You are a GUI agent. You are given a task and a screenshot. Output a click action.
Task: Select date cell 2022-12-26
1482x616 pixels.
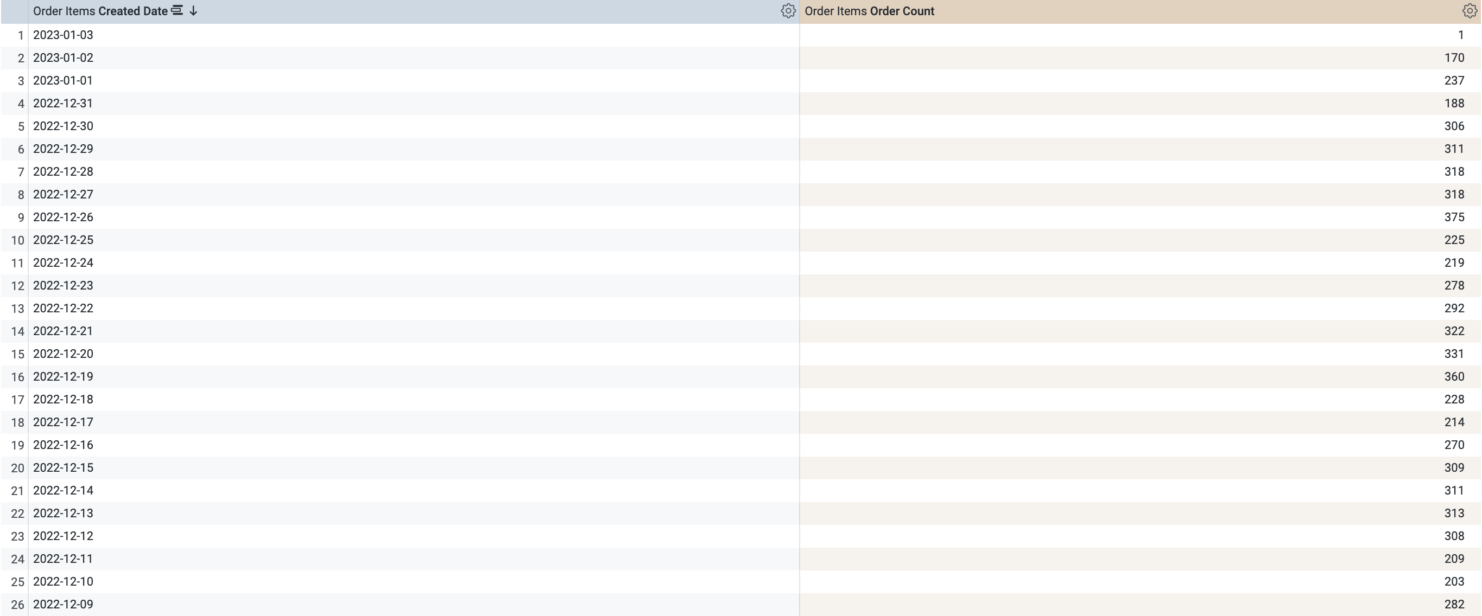click(x=63, y=217)
